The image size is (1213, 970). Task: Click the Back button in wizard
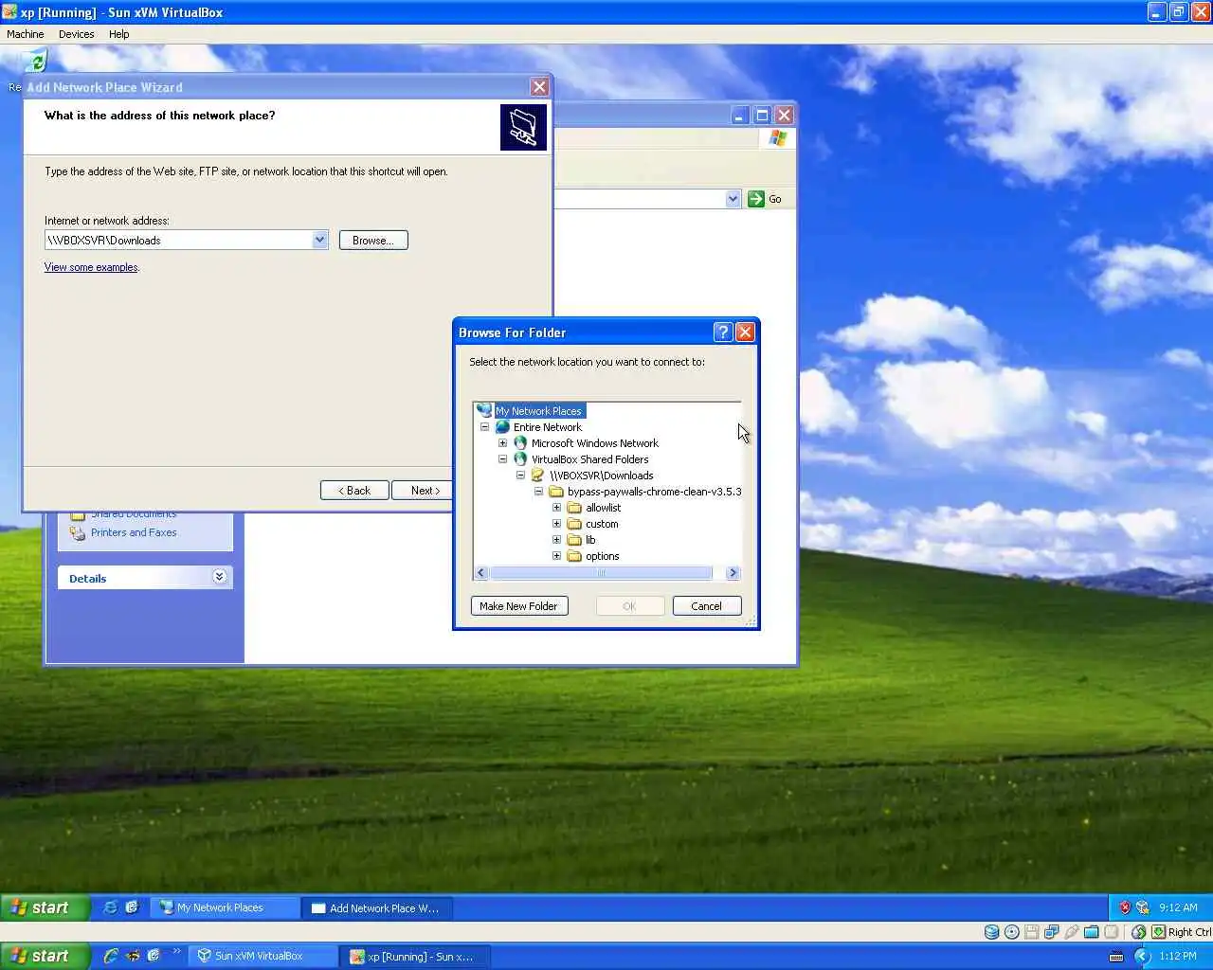click(354, 491)
